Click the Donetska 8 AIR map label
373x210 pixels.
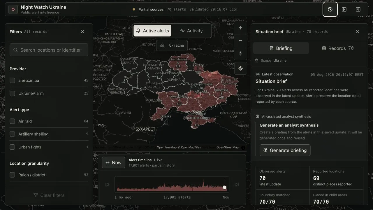221,93
